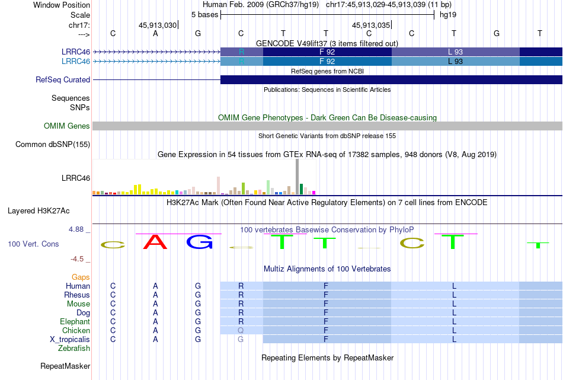Click the Elephant species label

(75, 321)
